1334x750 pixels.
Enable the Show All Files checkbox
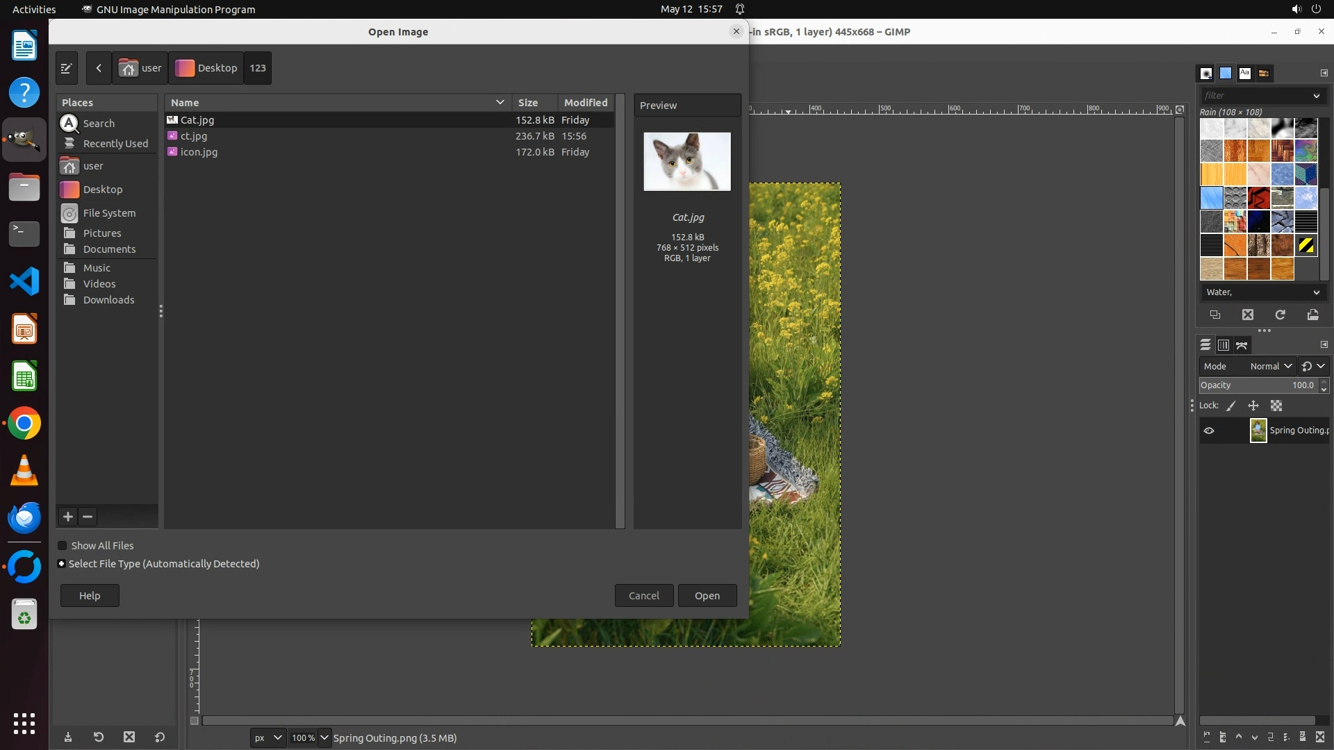tap(63, 546)
